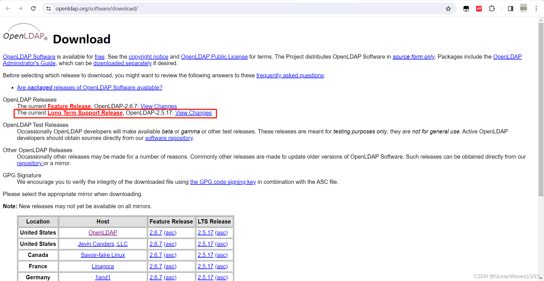Open site information icon in address bar

click(x=49, y=8)
